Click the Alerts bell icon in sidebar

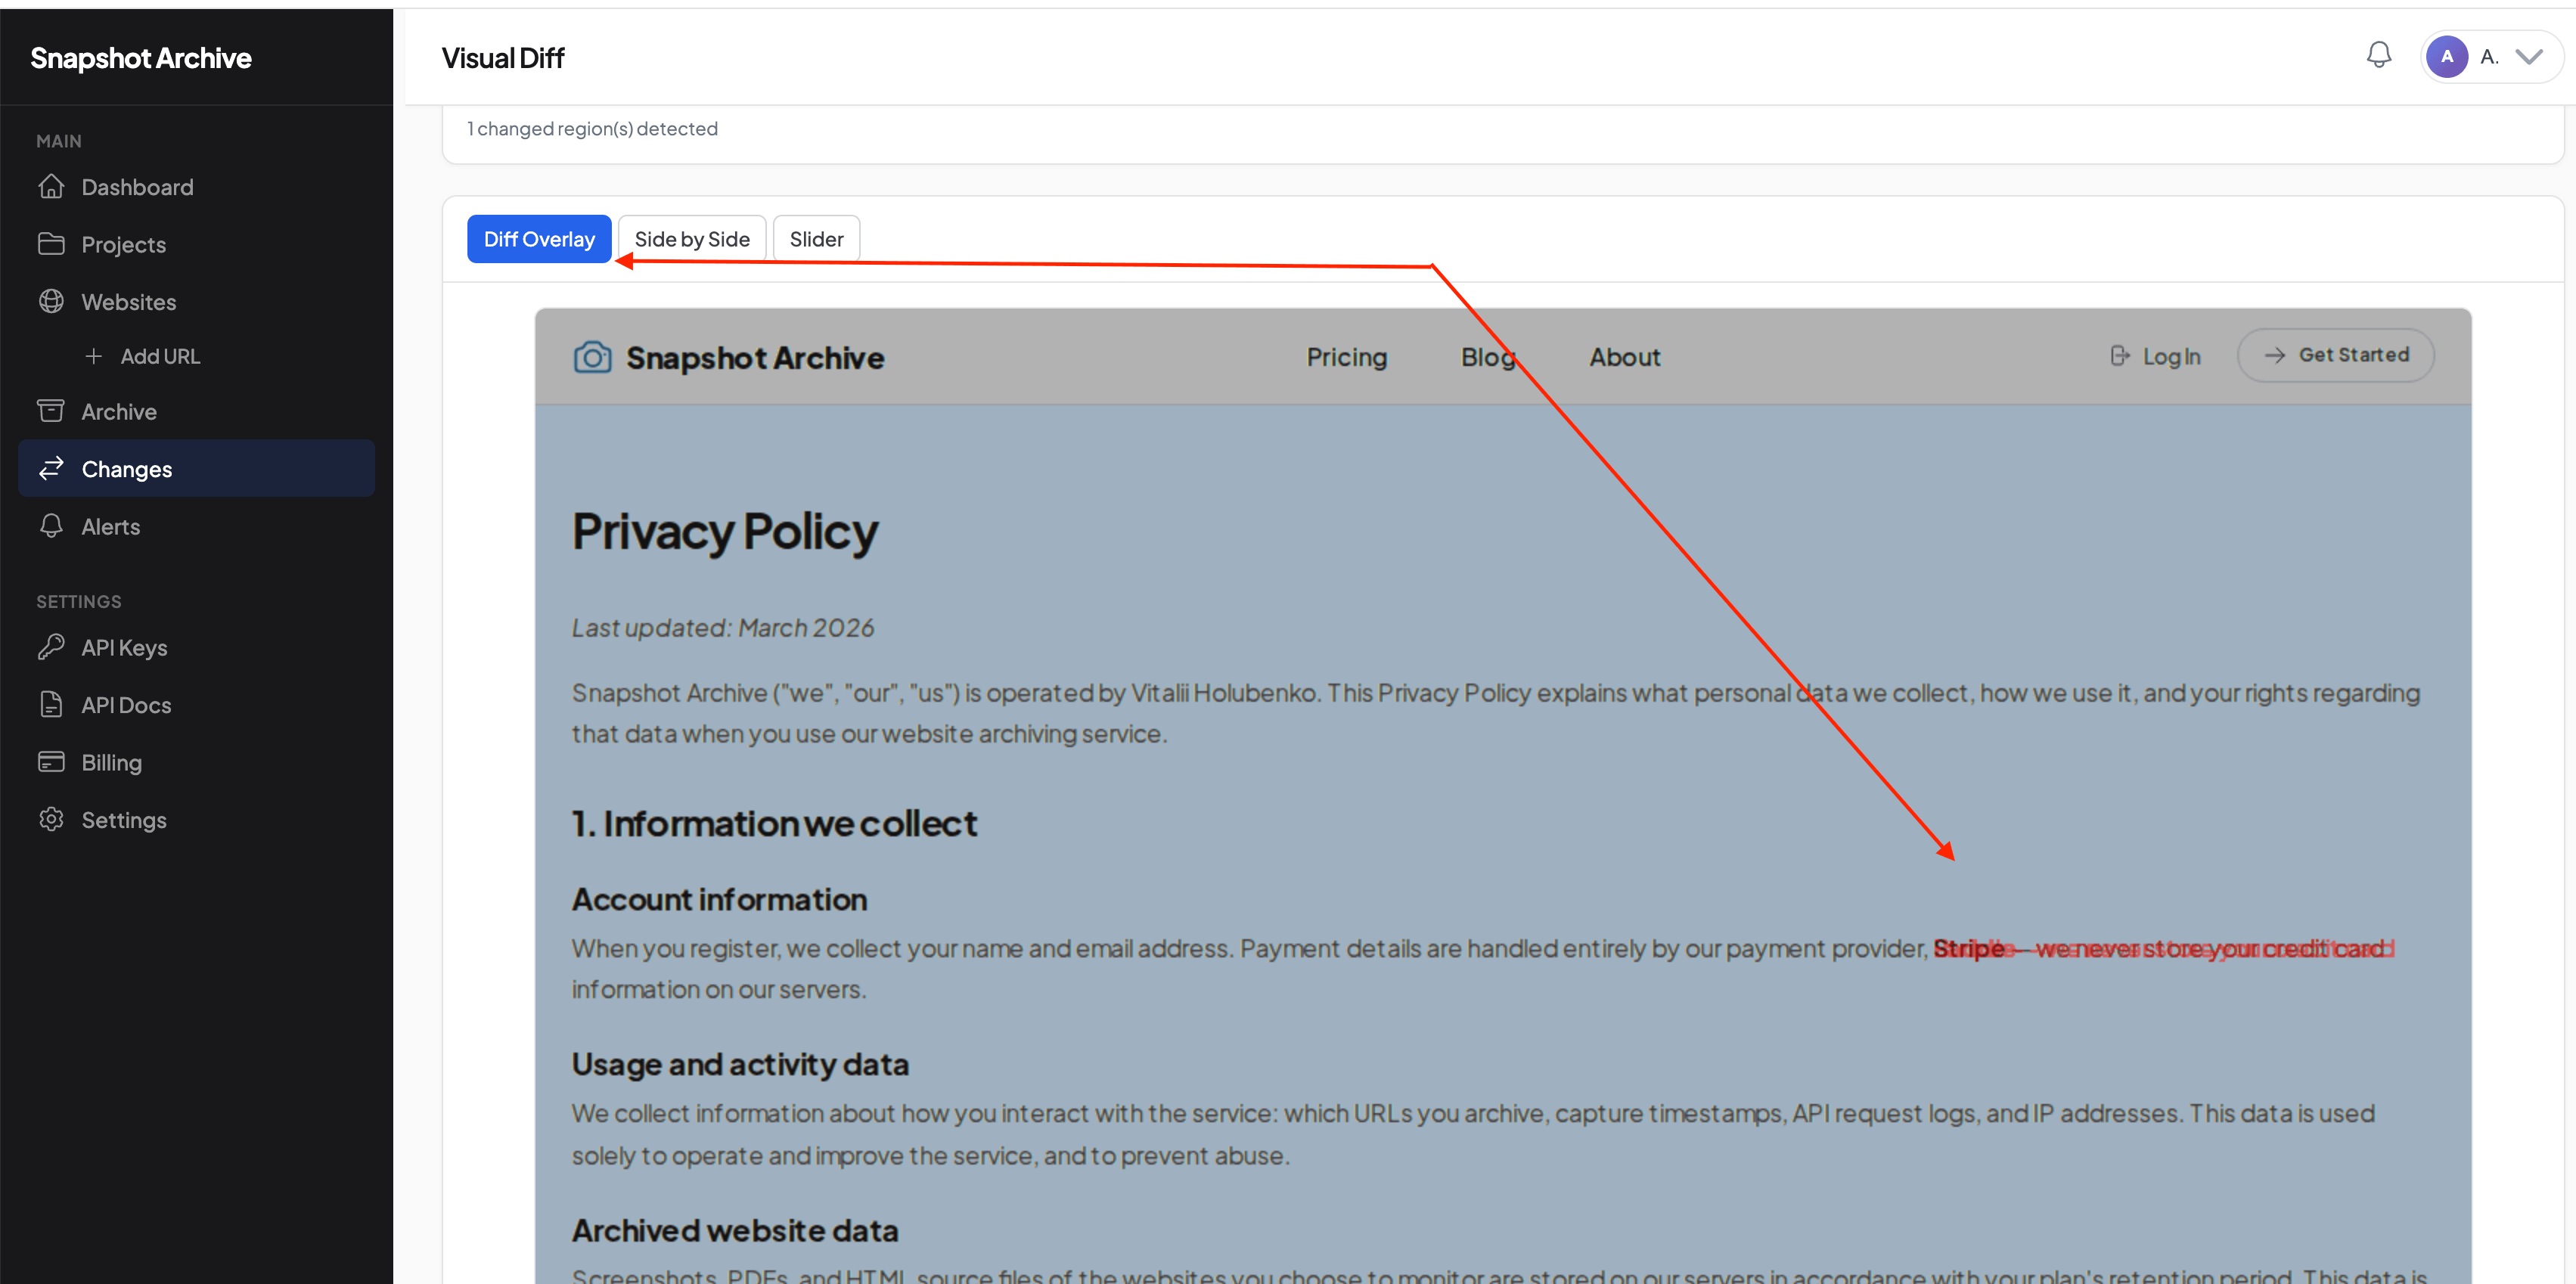[51, 526]
